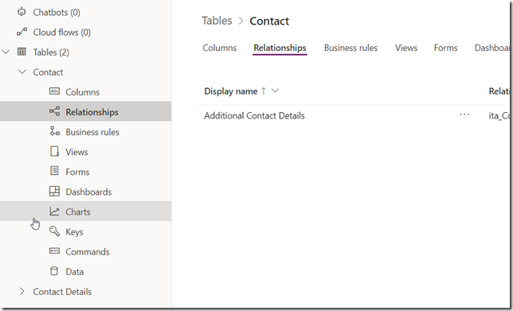Click the Keys key icon
This screenshot has width=513, height=311.
[x=54, y=231]
